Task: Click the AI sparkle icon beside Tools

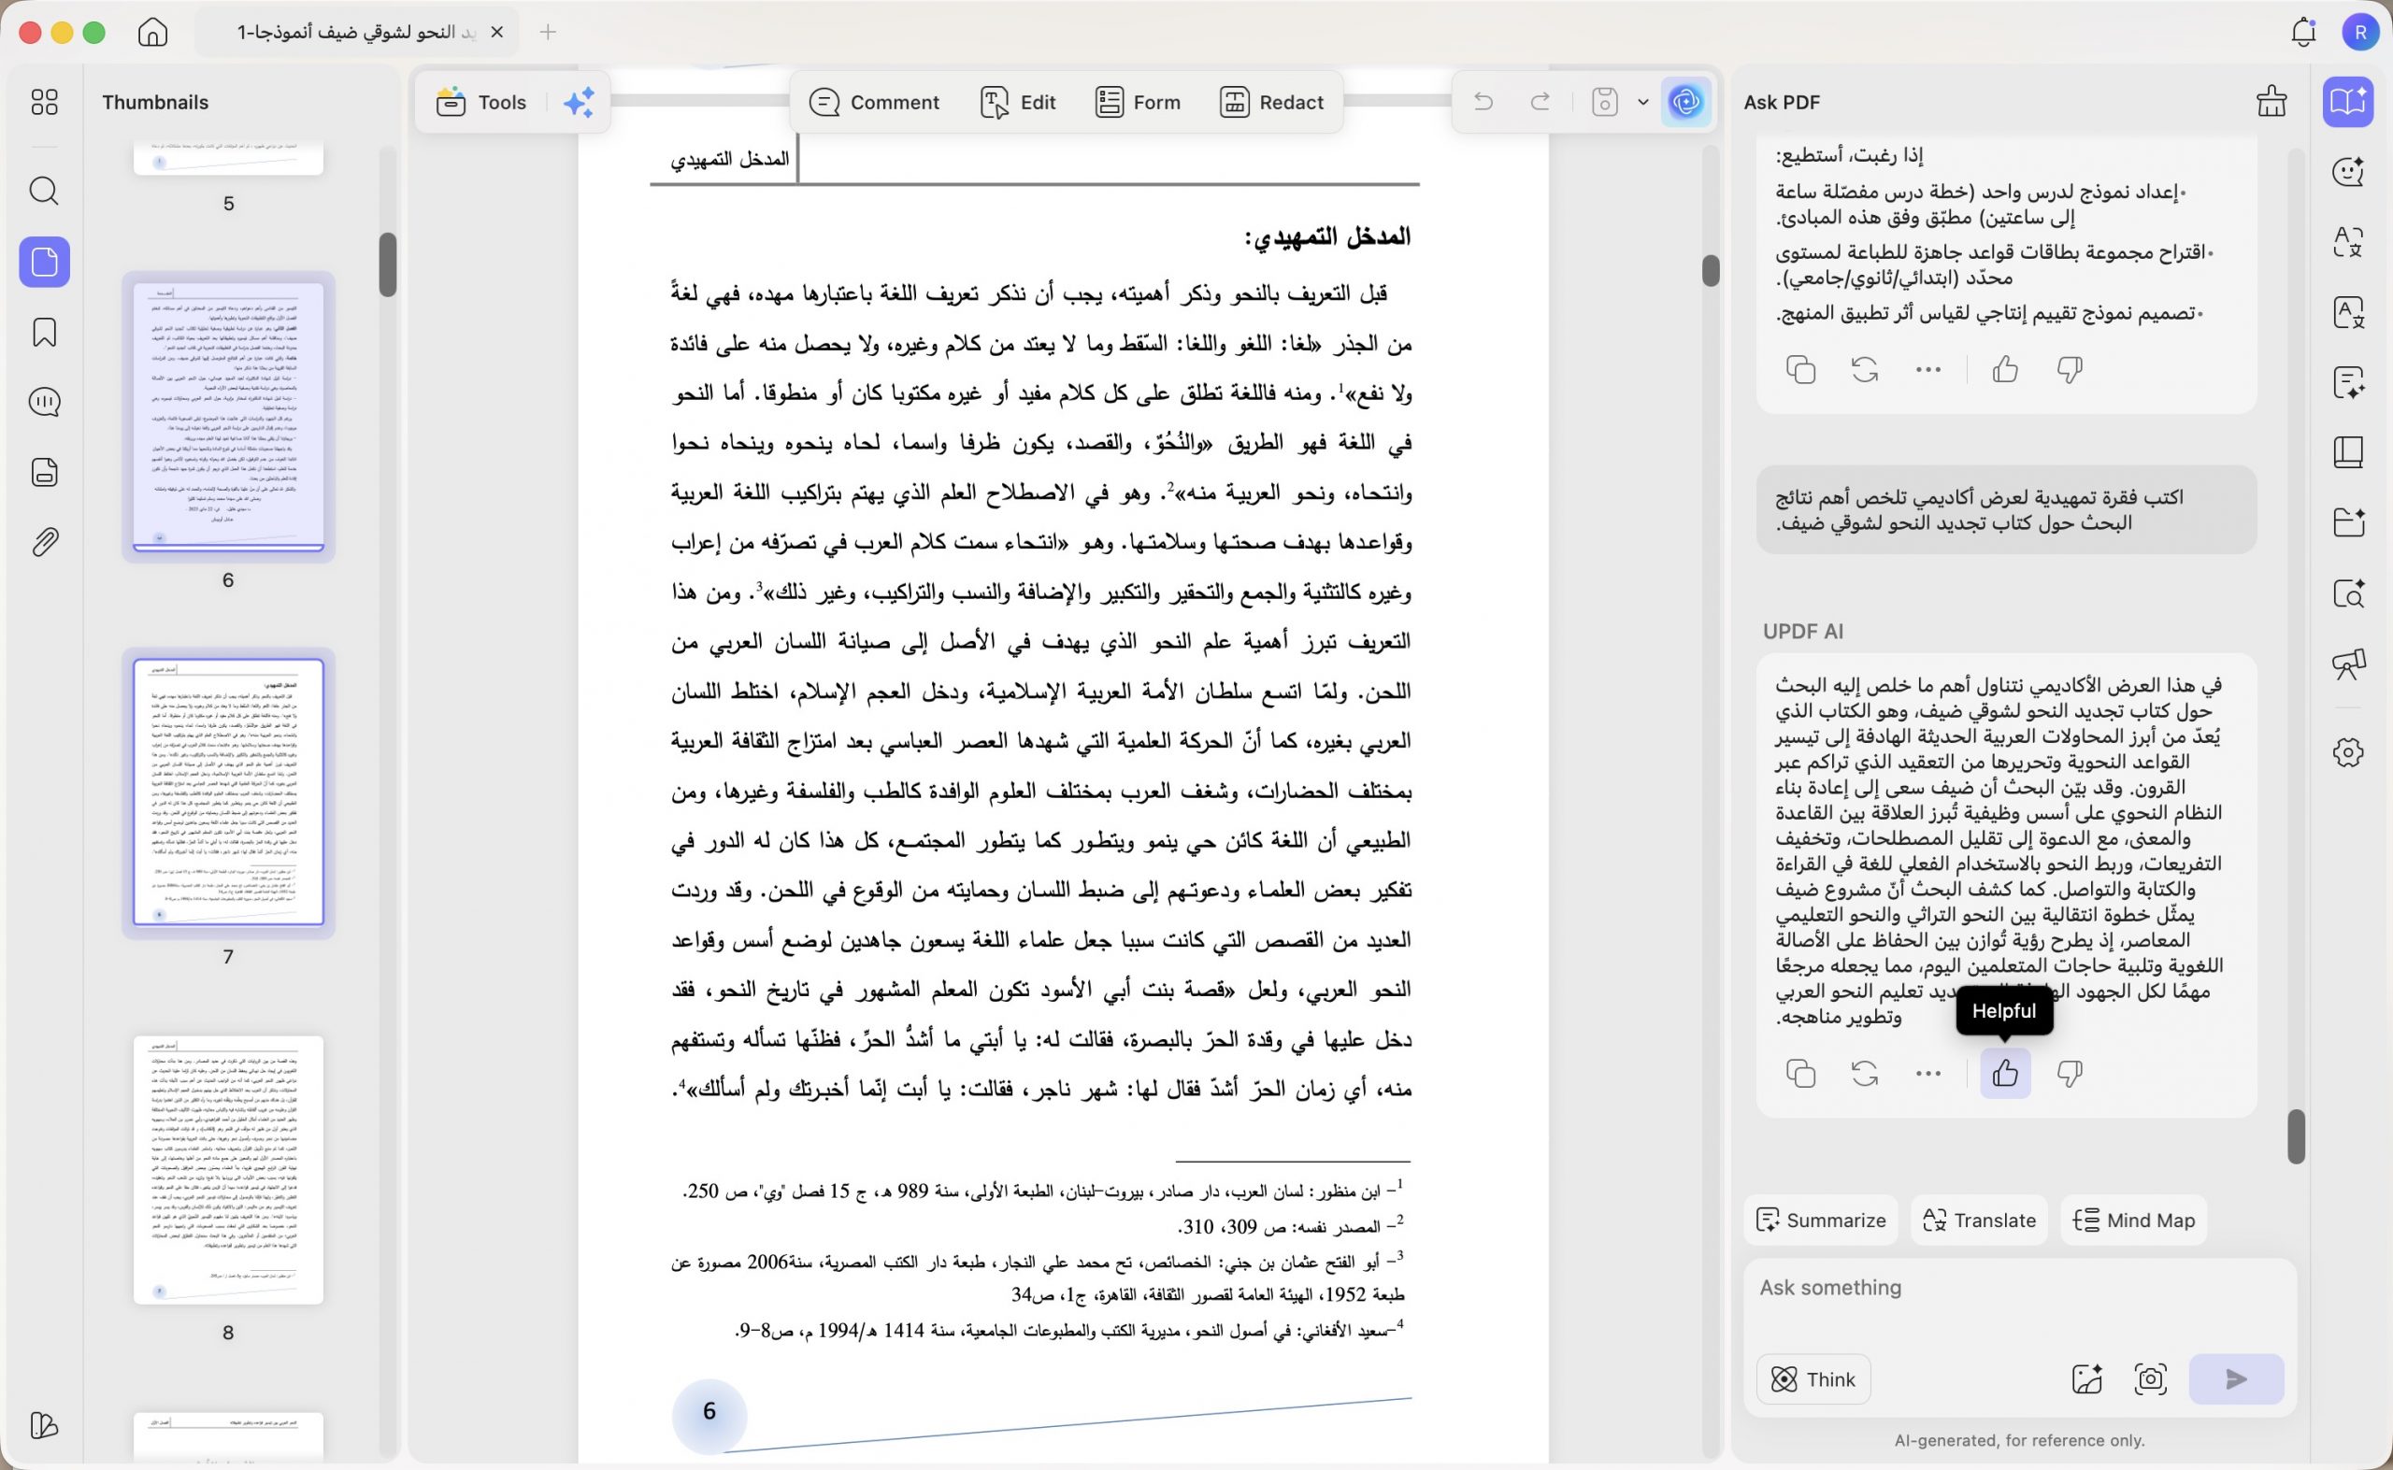Action: [x=580, y=102]
